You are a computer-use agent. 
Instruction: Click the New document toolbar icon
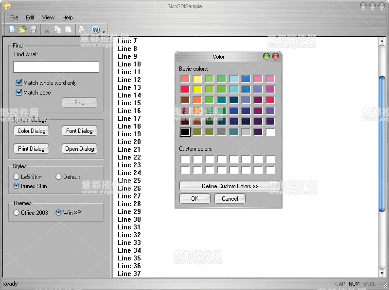click(x=12, y=30)
